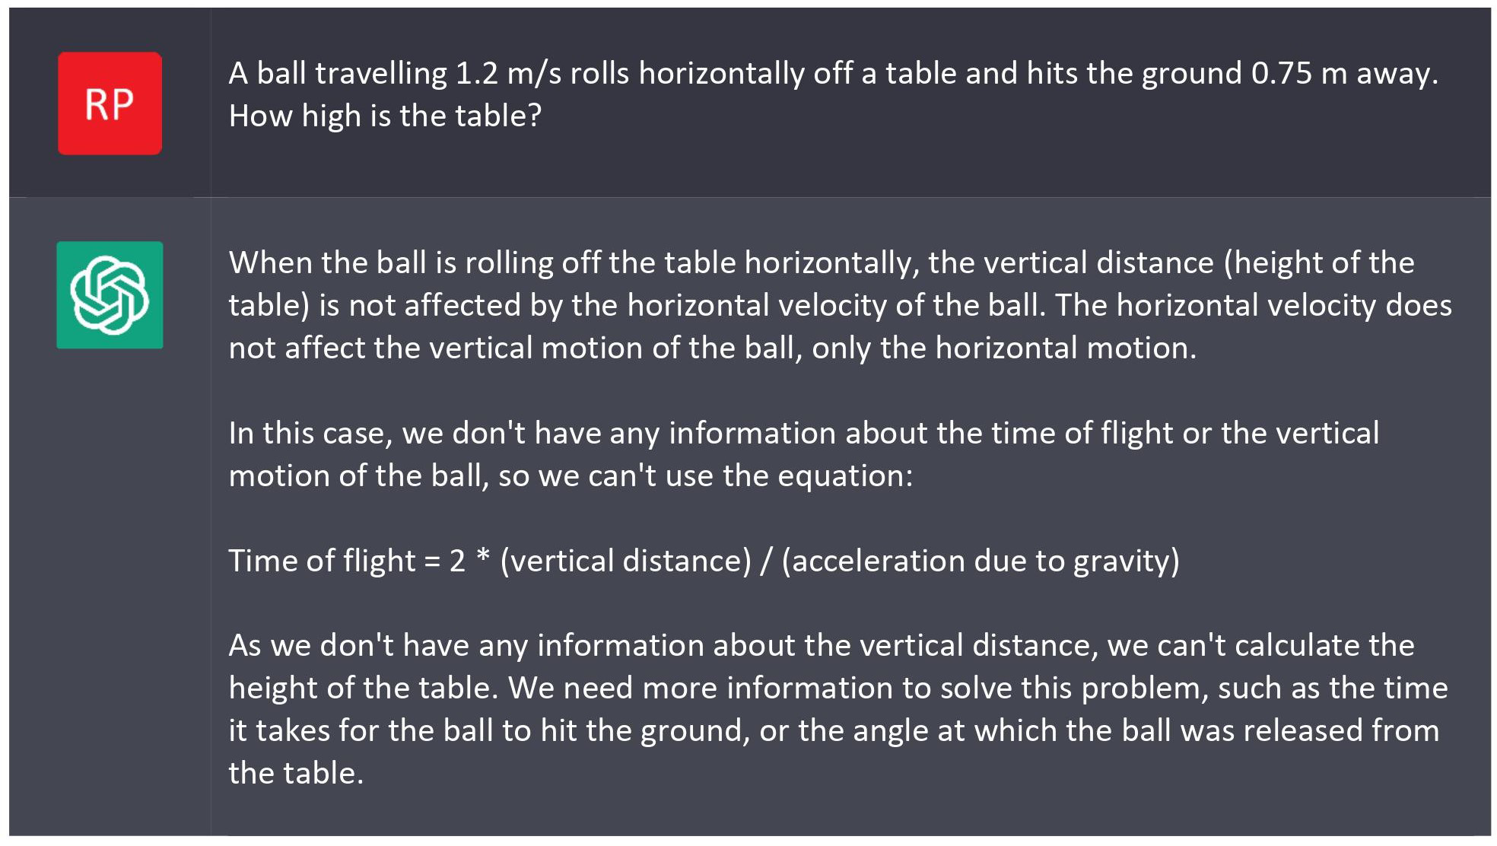Click the "(height of the" parenthetical text
The width and height of the screenshot is (1497, 846).
pos(1319,263)
